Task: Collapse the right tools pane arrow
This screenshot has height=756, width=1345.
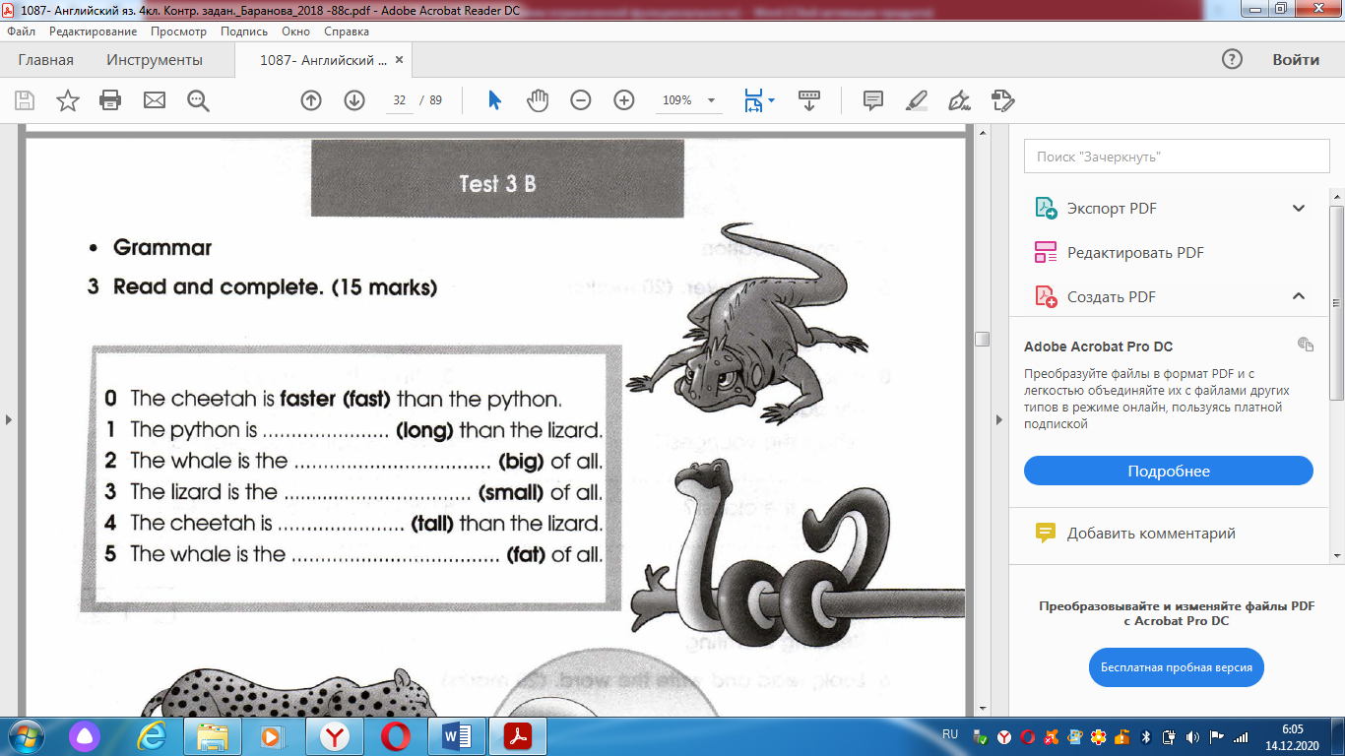Action: [x=1000, y=420]
